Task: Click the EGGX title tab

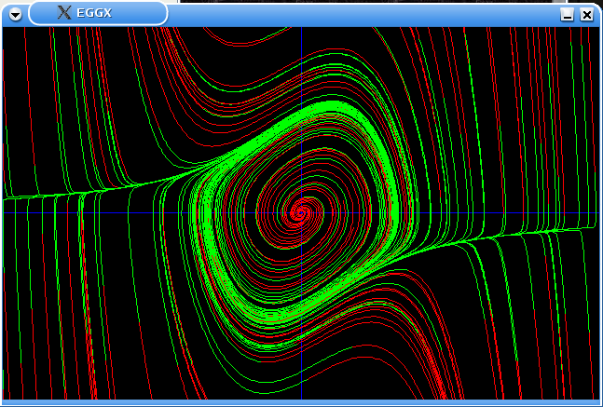Action: point(98,13)
